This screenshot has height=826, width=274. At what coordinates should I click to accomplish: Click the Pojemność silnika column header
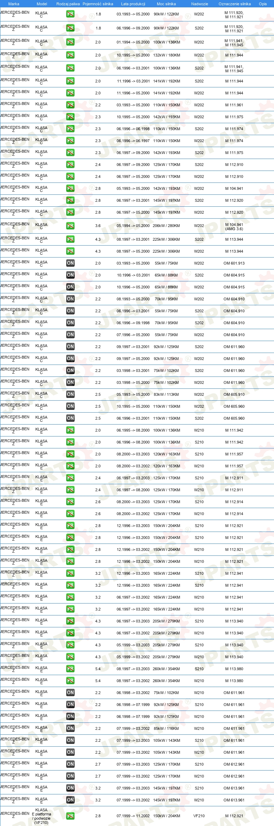click(98, 4)
